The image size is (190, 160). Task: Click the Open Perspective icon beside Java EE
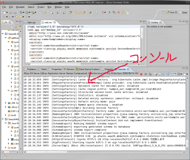(164, 13)
